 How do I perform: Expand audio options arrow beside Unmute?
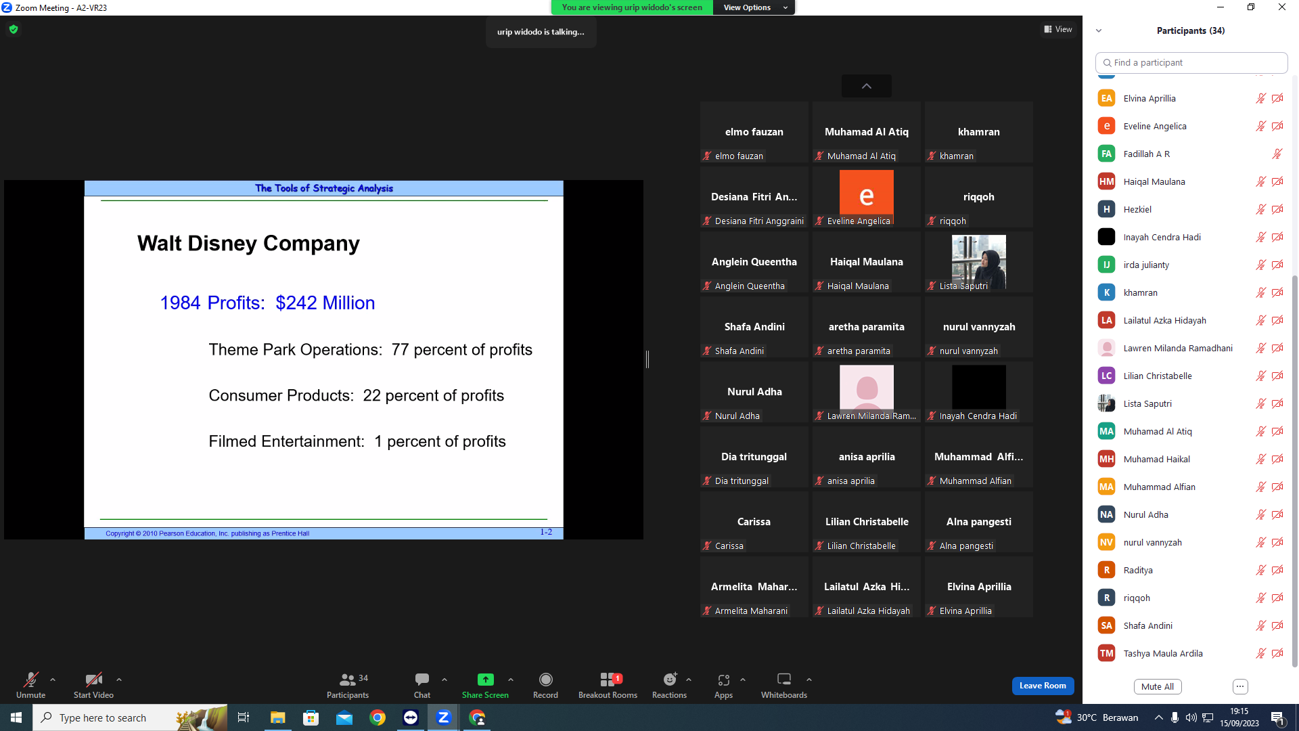click(53, 680)
